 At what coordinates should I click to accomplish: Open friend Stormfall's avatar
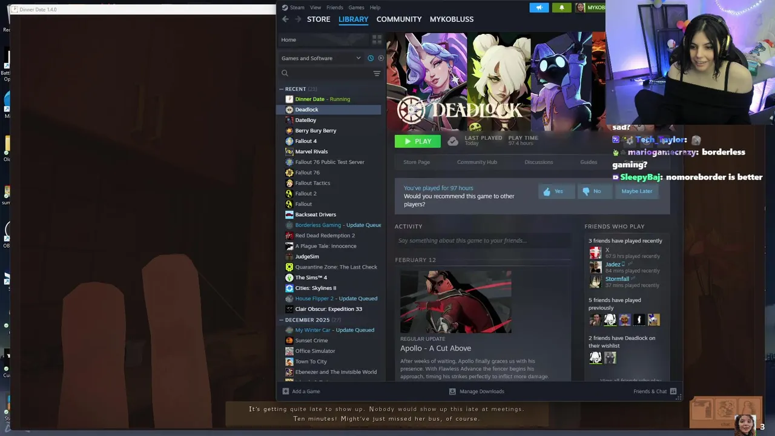pyautogui.click(x=596, y=282)
